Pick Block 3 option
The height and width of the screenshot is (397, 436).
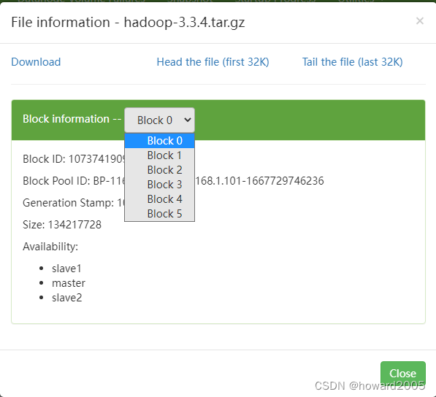click(x=159, y=185)
